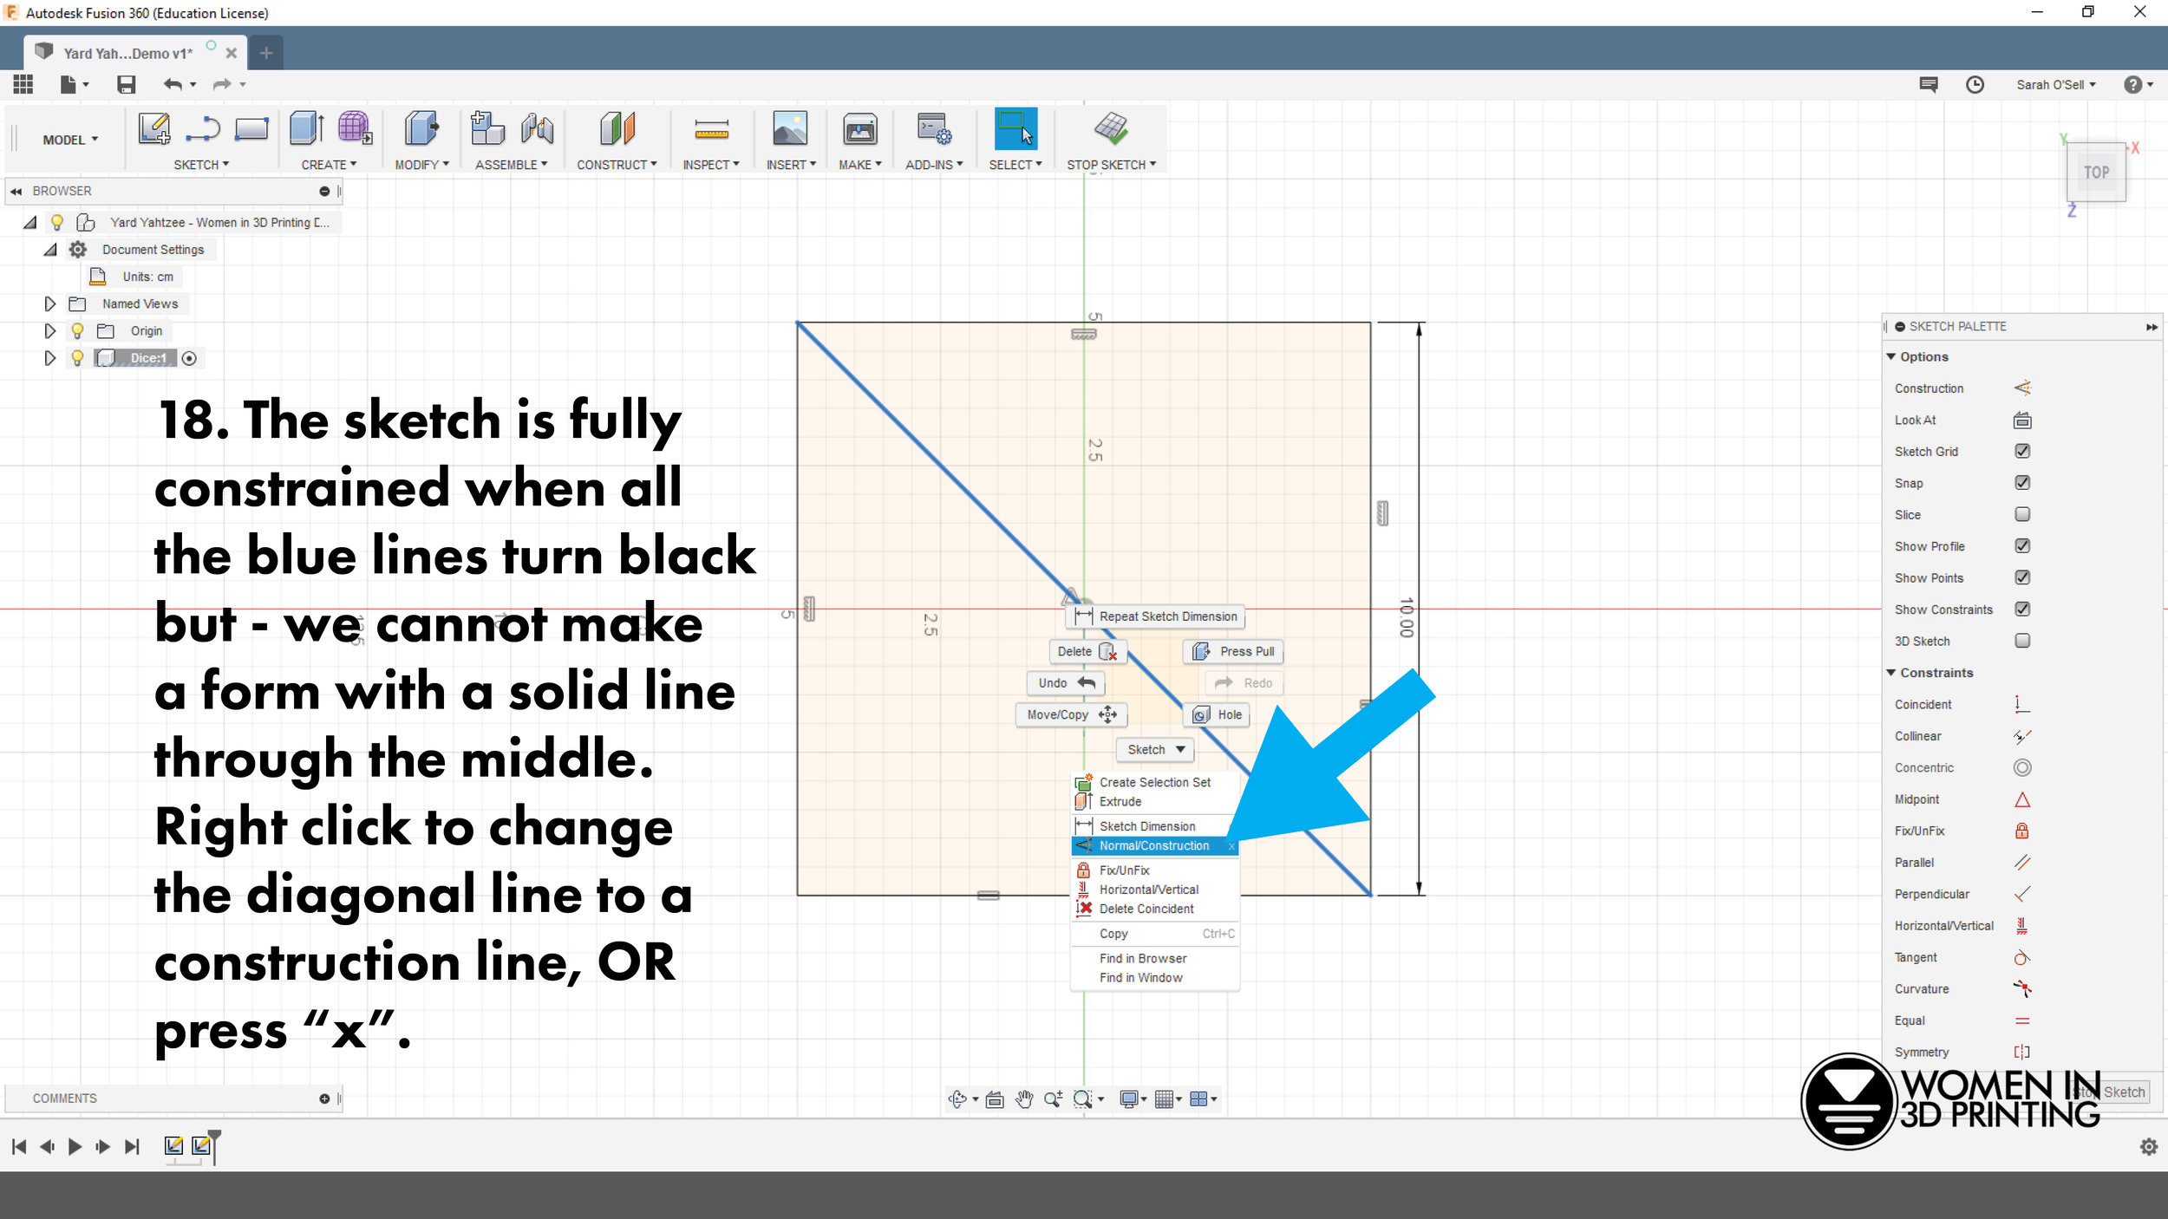Open the CONSTRUCT dropdown menu
This screenshot has width=2168, height=1219.
[617, 165]
